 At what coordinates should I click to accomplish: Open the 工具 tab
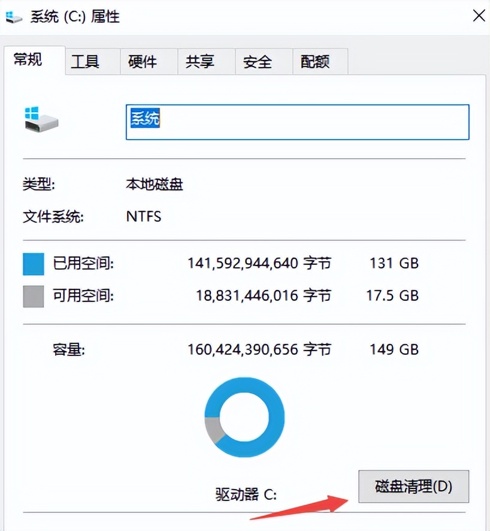tap(92, 62)
